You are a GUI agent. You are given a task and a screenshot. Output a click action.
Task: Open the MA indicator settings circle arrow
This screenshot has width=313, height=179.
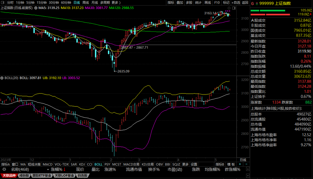(x=36, y=8)
